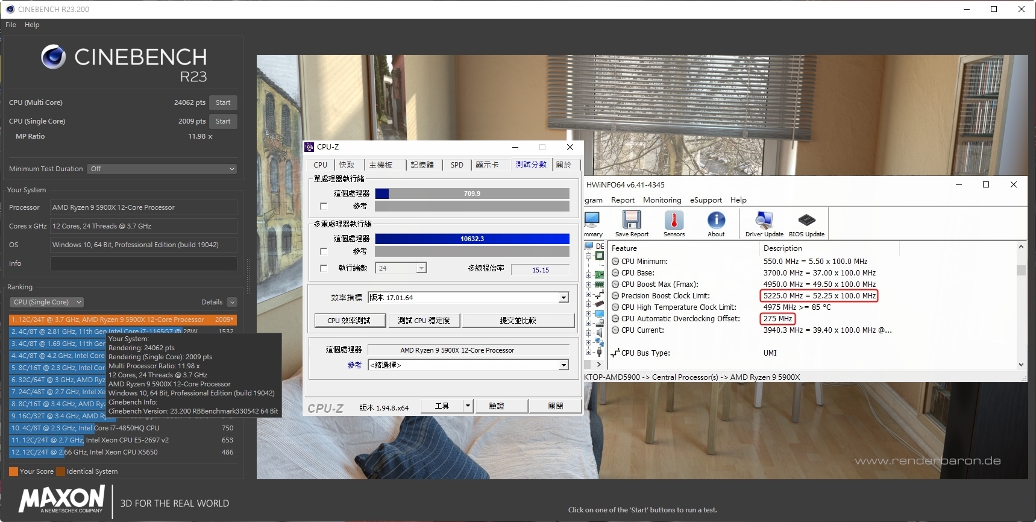
Task: Launch Driver Update from HWiNFO toolbar
Action: (x=764, y=224)
